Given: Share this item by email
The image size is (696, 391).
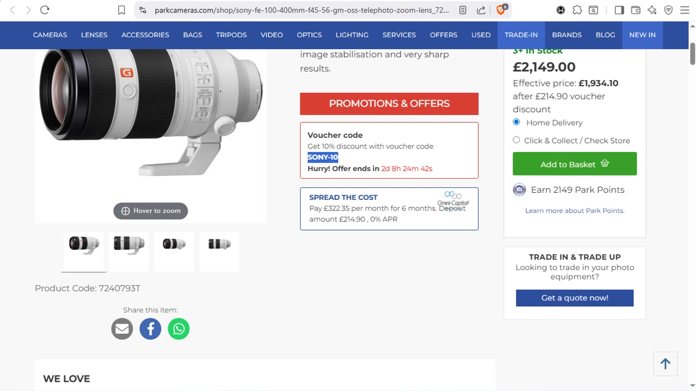Looking at the screenshot, I should coord(122,329).
